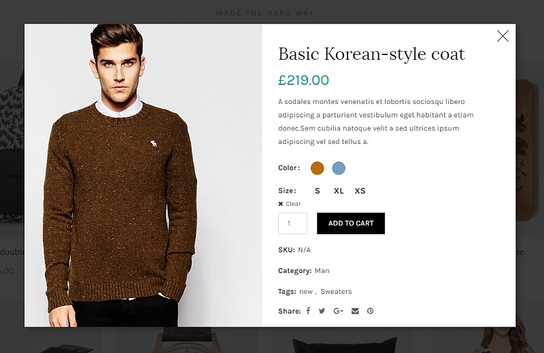
Task: Close the quick view popup
Action: click(x=503, y=36)
